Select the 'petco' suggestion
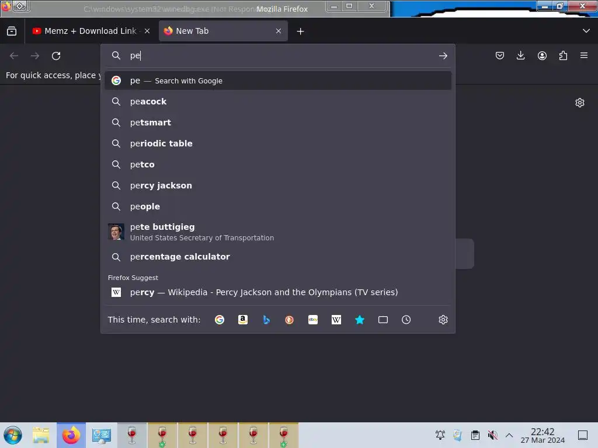 278,164
